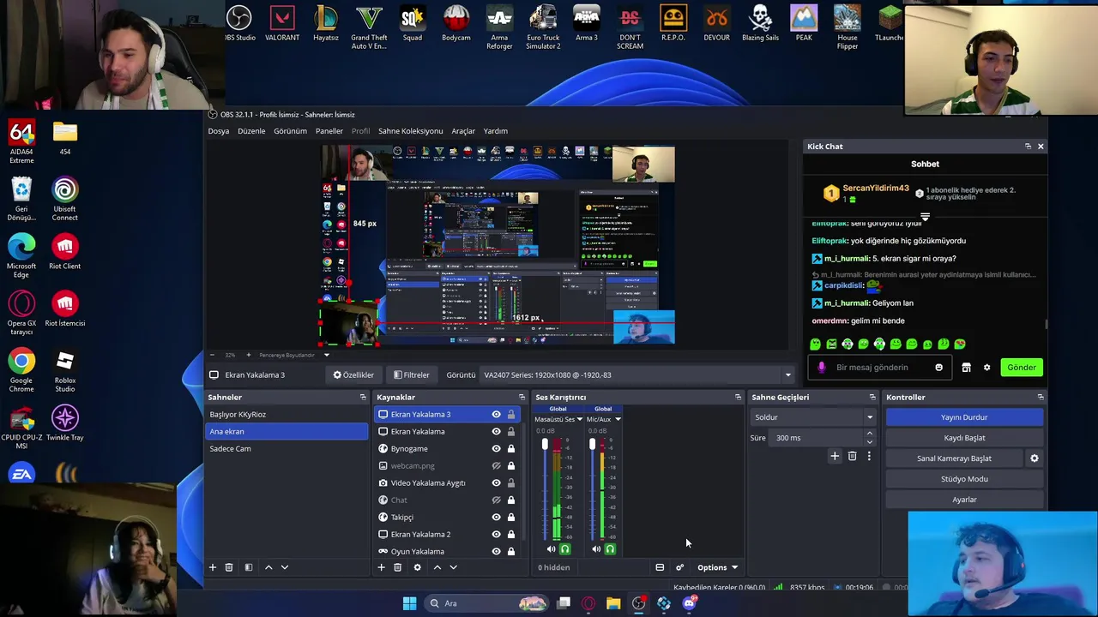The width and height of the screenshot is (1098, 617).
Task: Lock Video Yakalama Aygıtı source
Action: tap(511, 483)
